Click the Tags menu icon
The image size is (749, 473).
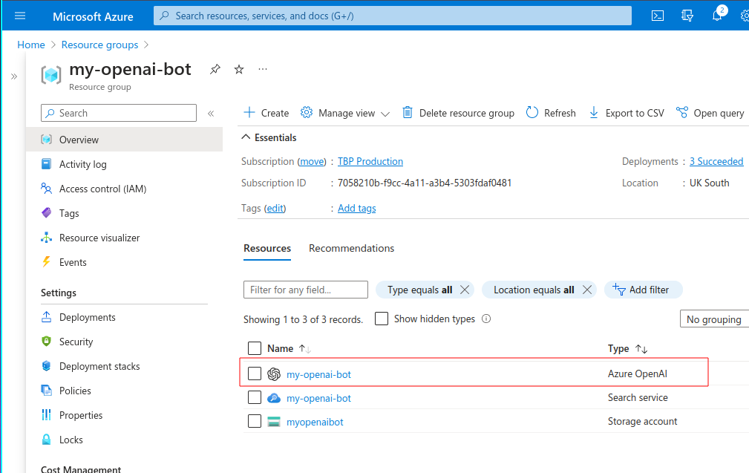point(46,212)
